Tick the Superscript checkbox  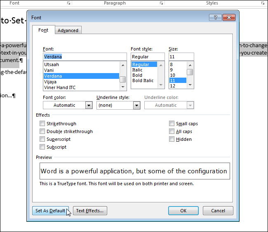42,139
